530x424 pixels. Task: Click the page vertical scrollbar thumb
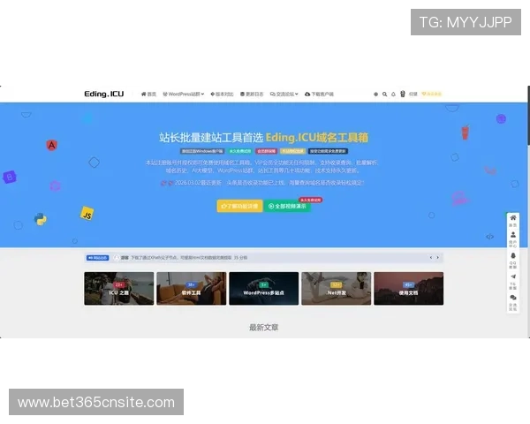click(528, 115)
